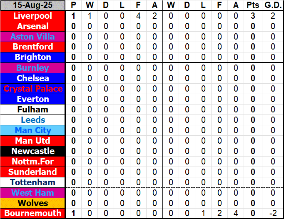Click the P (played) column header
284x219 pixels.
point(74,5)
